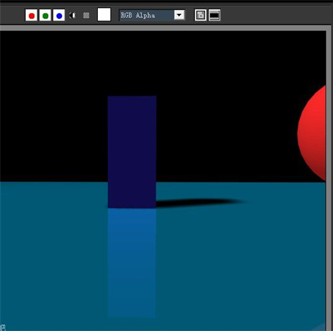Screen dimensions: 333x331
Task: Open the RGB Alpha channel dropdown
Action: (152, 15)
